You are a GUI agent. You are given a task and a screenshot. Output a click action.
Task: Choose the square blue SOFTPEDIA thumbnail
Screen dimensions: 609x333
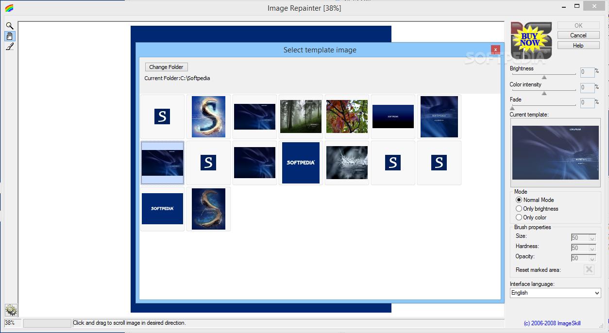click(301, 163)
